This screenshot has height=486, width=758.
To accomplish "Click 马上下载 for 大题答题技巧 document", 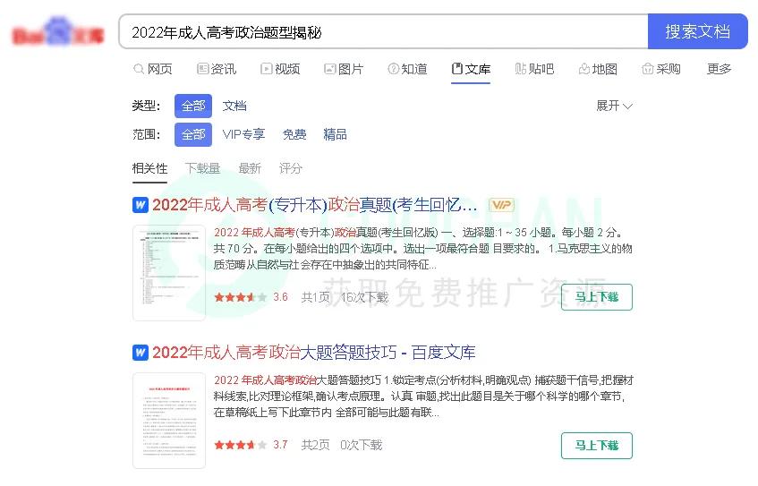I will coord(597,446).
